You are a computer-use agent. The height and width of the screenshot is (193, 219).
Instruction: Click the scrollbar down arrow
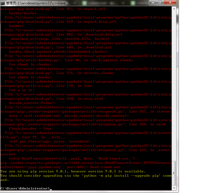[x=174, y=188]
